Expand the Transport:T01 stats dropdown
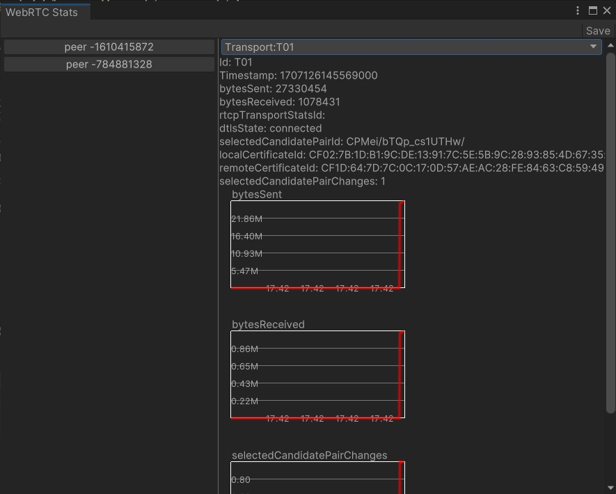616x494 pixels. 411,47
